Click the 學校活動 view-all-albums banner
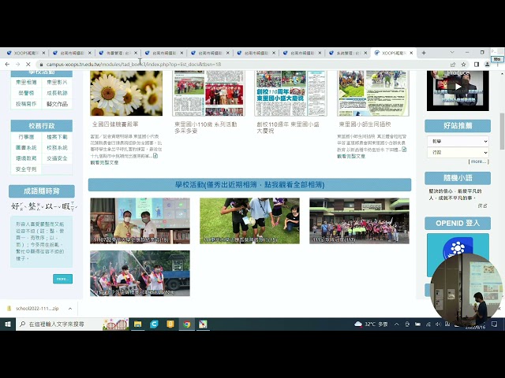Screen dimensions: 505x378 point(249,185)
